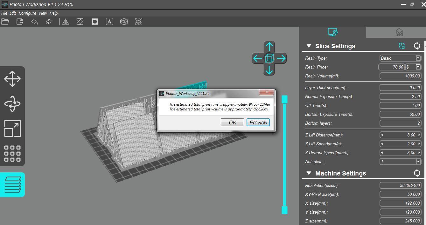The image size is (426, 225).
Task: Rotate view down with the bottom arrow
Action: (x=269, y=70)
